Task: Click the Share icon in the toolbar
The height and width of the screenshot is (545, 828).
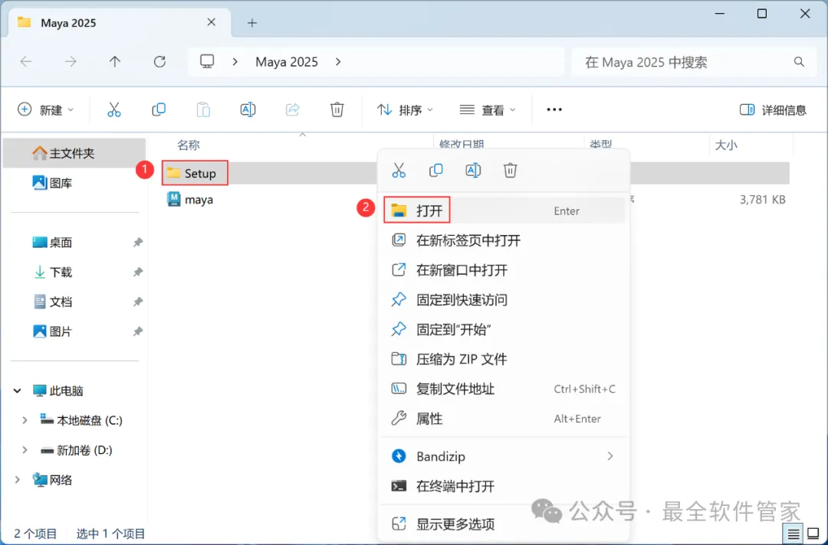Action: click(x=293, y=109)
